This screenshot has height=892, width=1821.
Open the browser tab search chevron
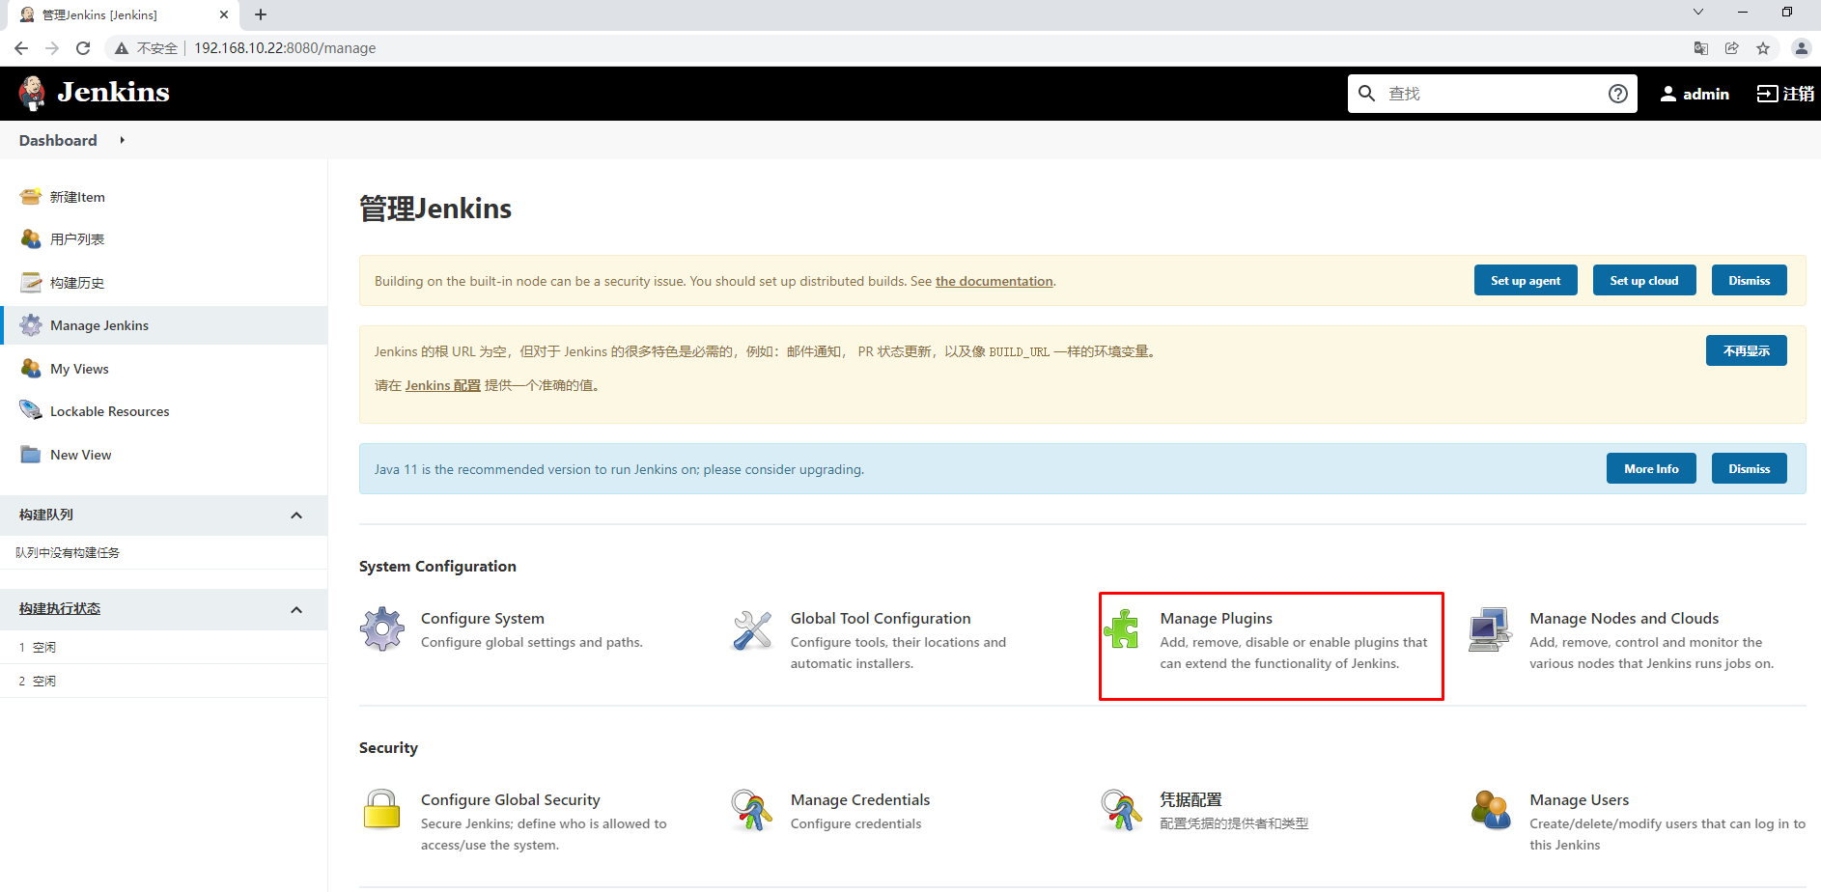[x=1698, y=13]
